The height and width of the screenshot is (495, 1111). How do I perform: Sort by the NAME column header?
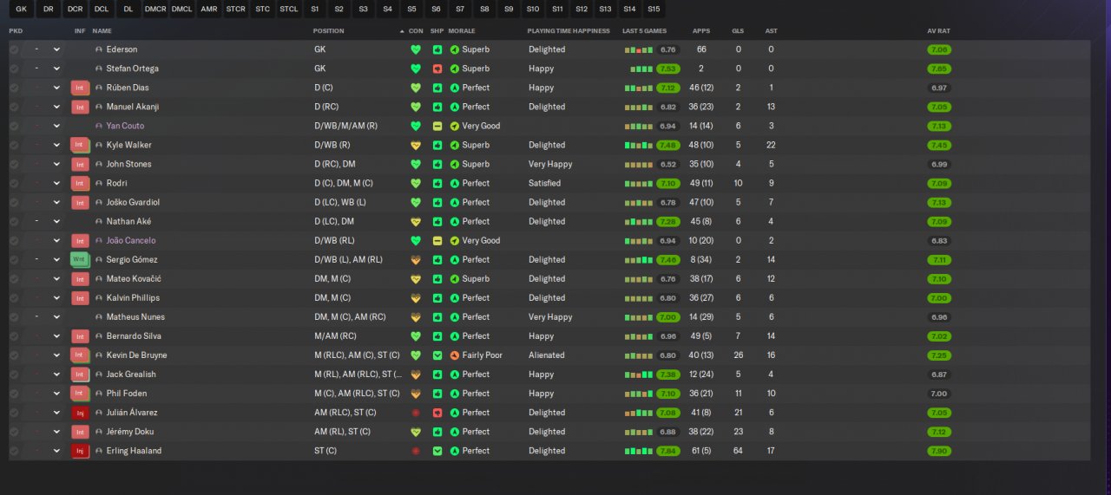[102, 30]
